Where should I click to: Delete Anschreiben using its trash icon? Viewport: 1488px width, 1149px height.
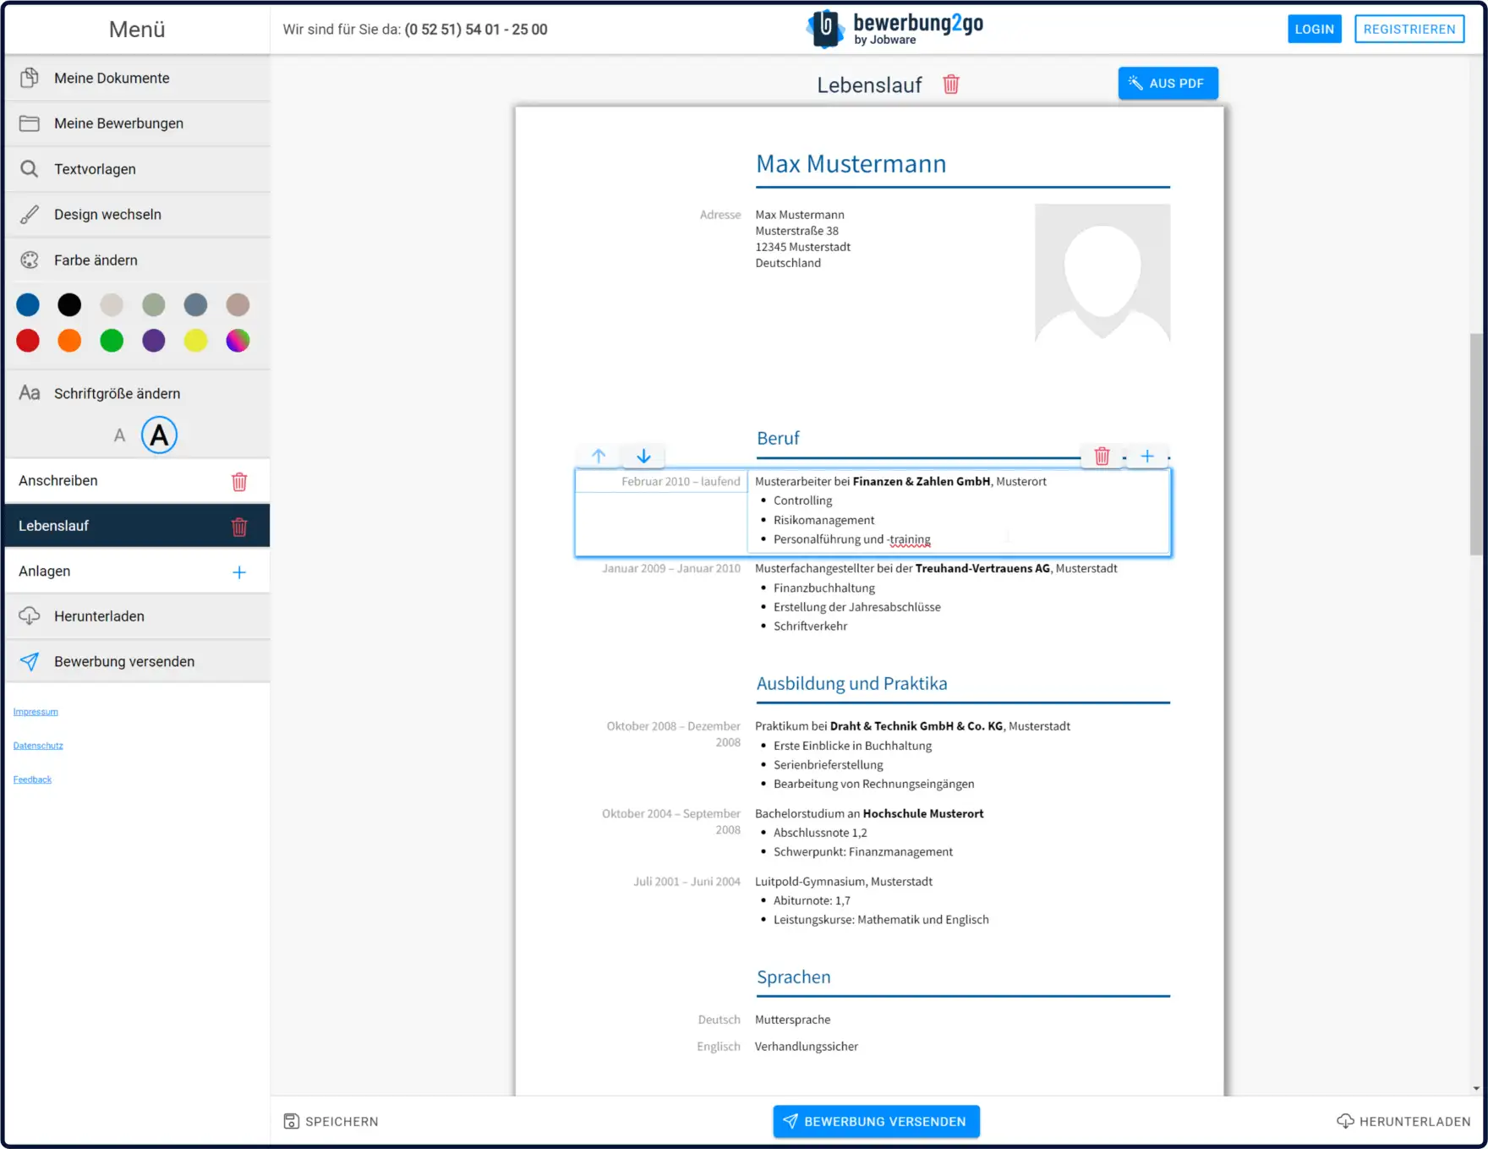point(239,481)
